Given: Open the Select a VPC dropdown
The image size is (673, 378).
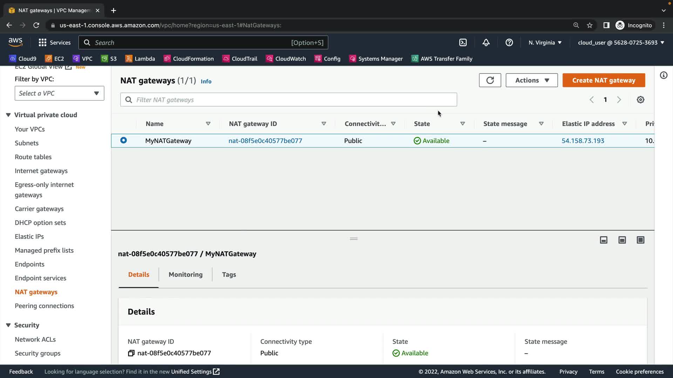Looking at the screenshot, I should pyautogui.click(x=59, y=93).
